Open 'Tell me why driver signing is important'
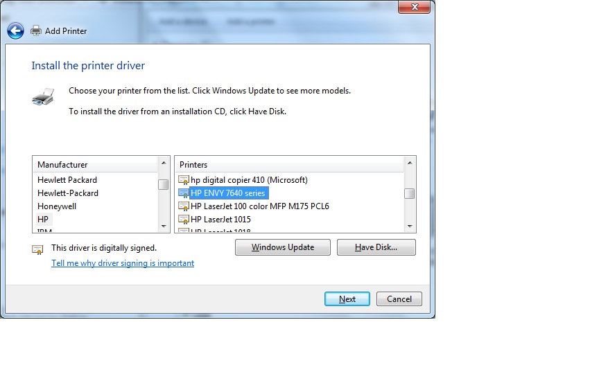 pyautogui.click(x=123, y=263)
